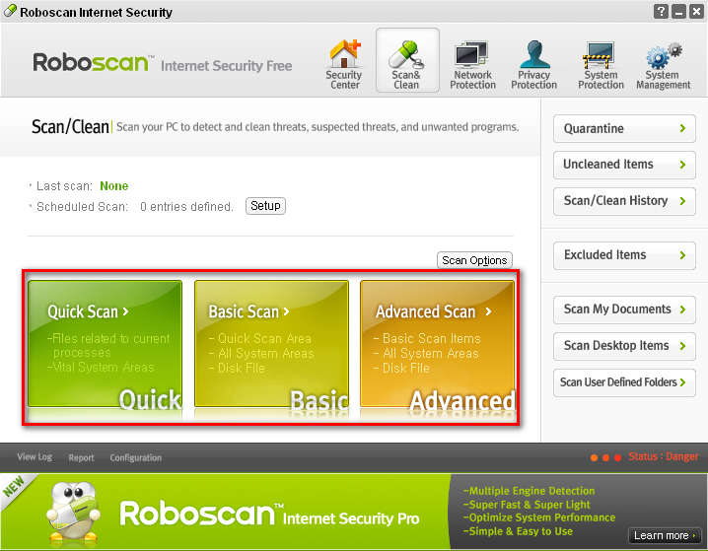Minimize the Roboscan window

[x=678, y=11]
